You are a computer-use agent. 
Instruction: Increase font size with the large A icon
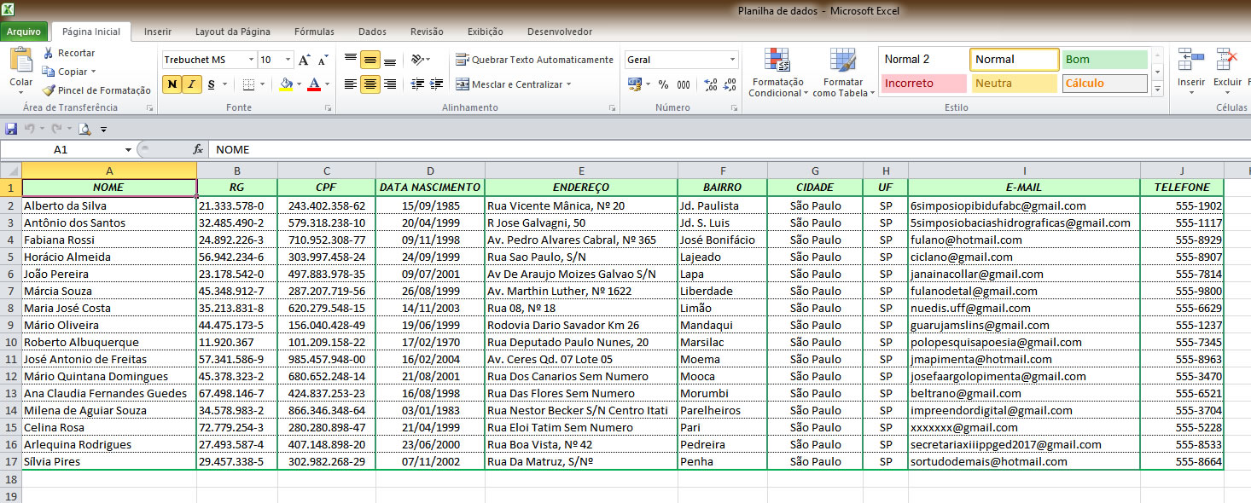click(x=305, y=60)
